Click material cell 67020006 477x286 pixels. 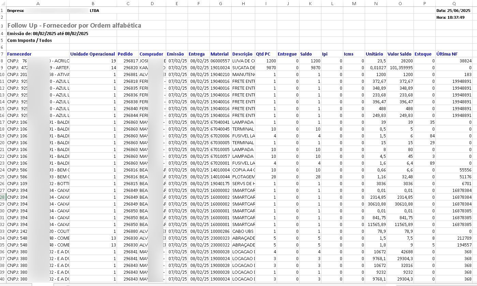point(220,136)
